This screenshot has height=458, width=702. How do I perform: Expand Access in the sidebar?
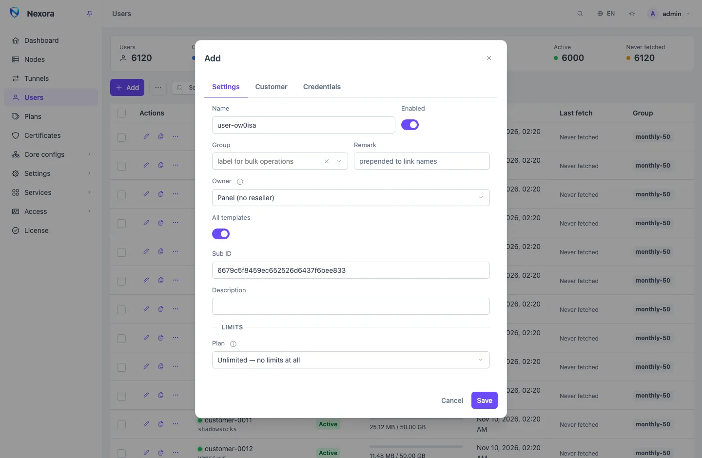(51, 211)
